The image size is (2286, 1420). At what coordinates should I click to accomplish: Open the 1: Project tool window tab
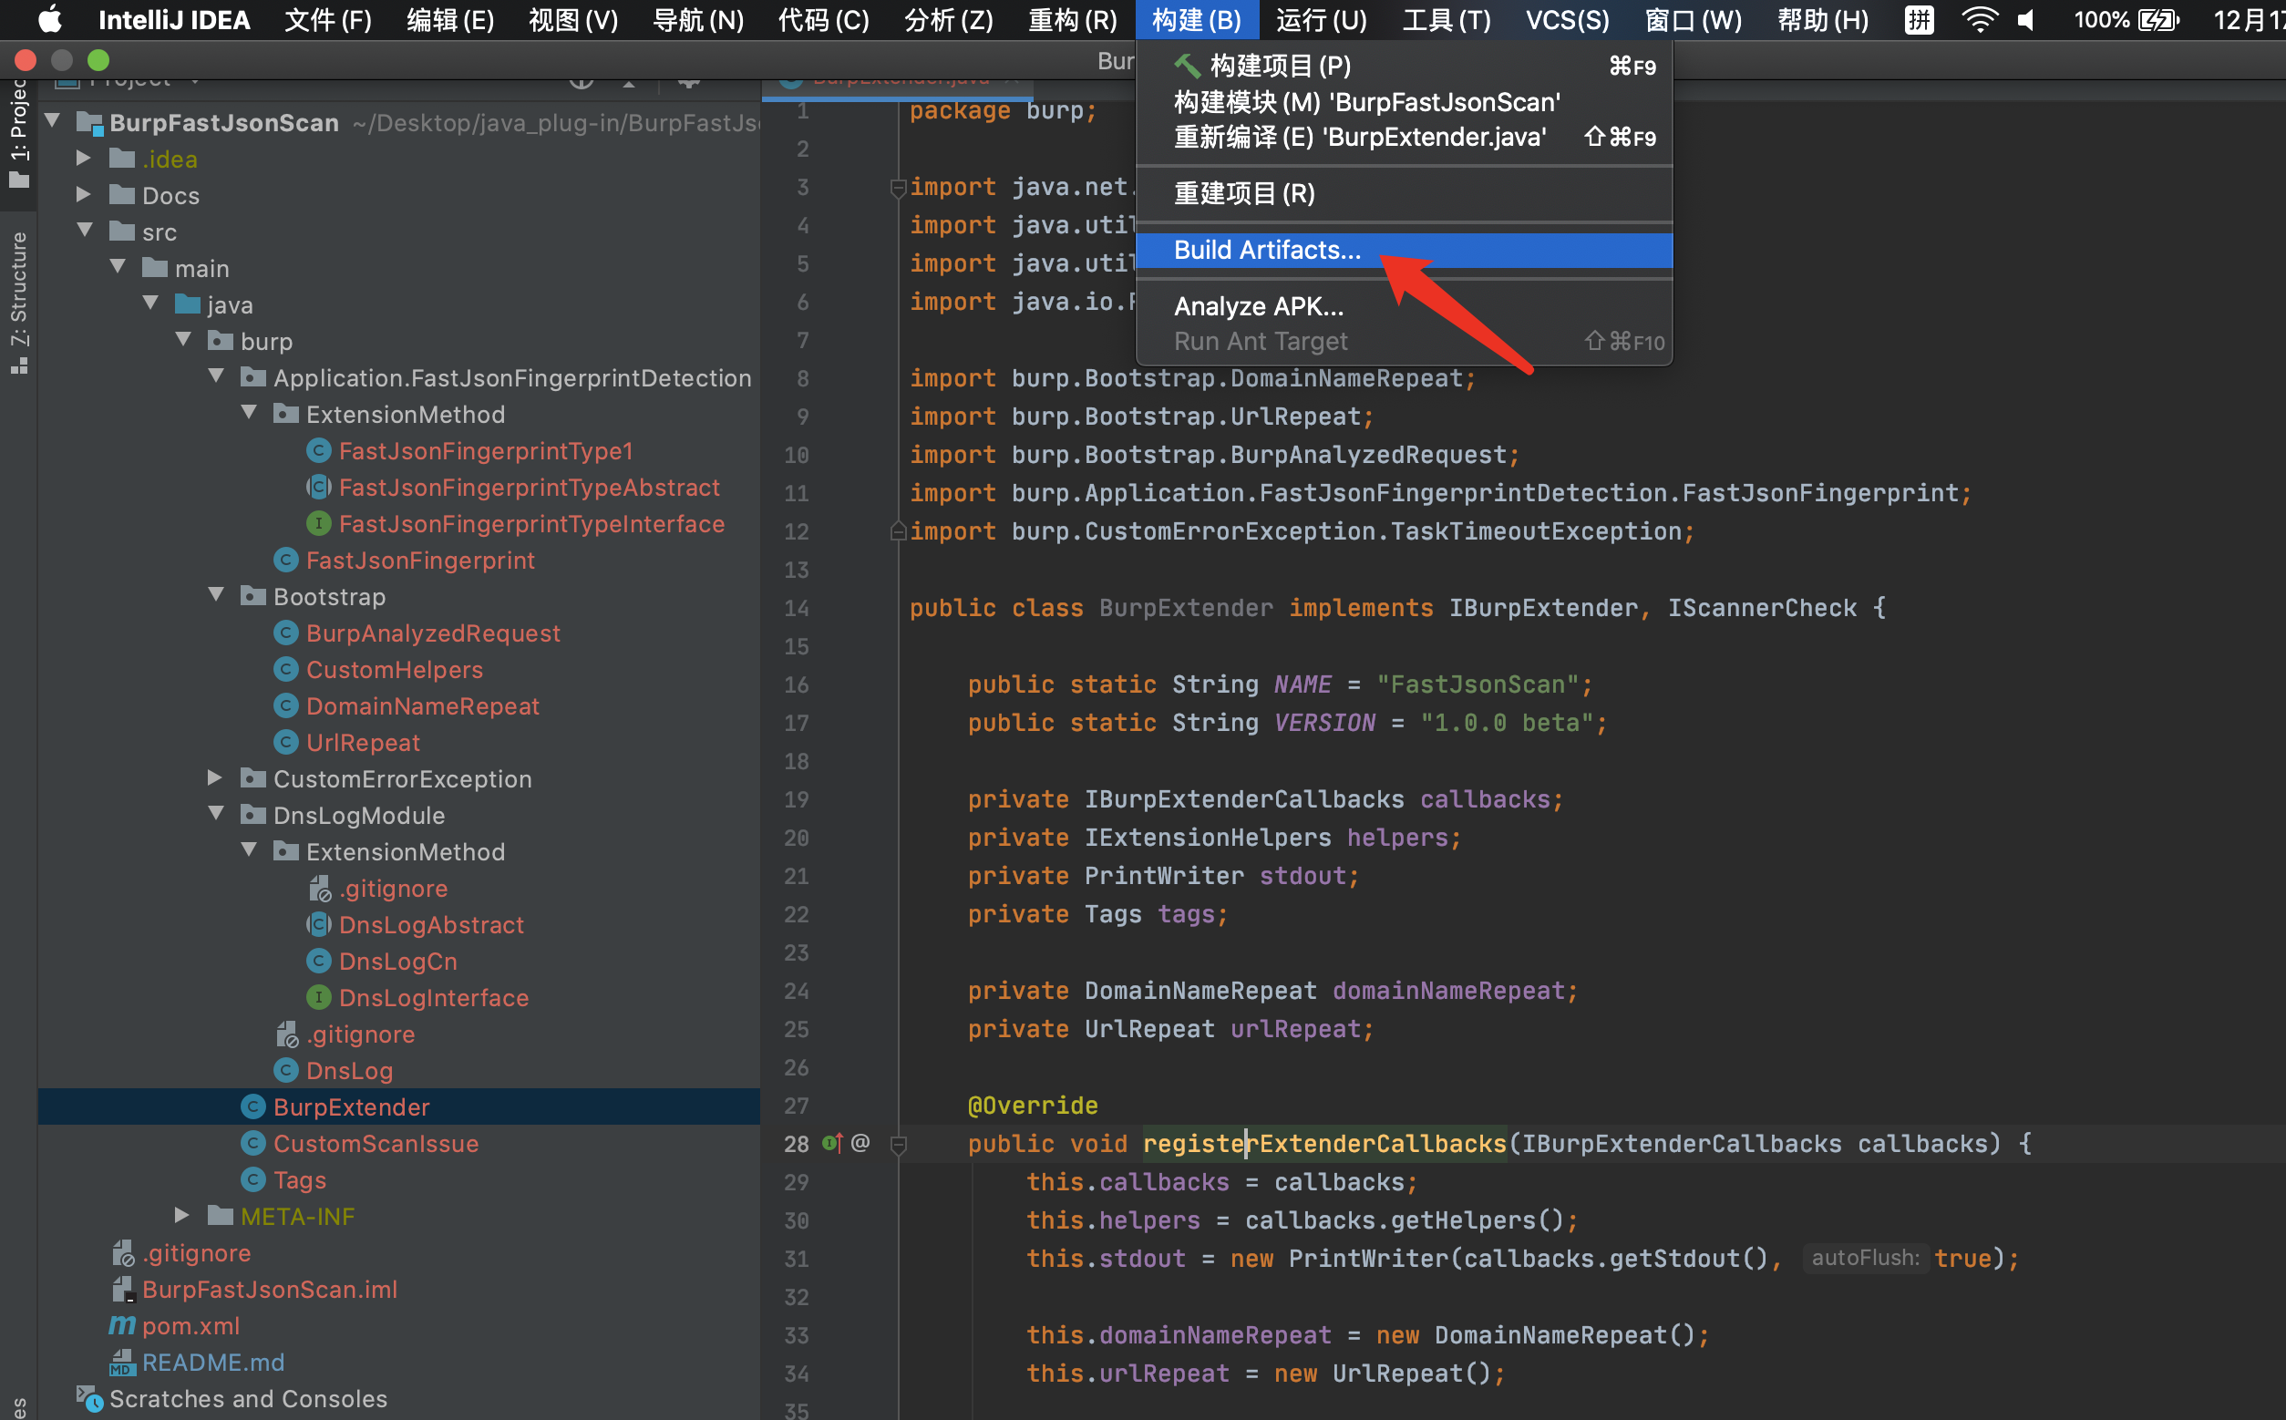[19, 131]
